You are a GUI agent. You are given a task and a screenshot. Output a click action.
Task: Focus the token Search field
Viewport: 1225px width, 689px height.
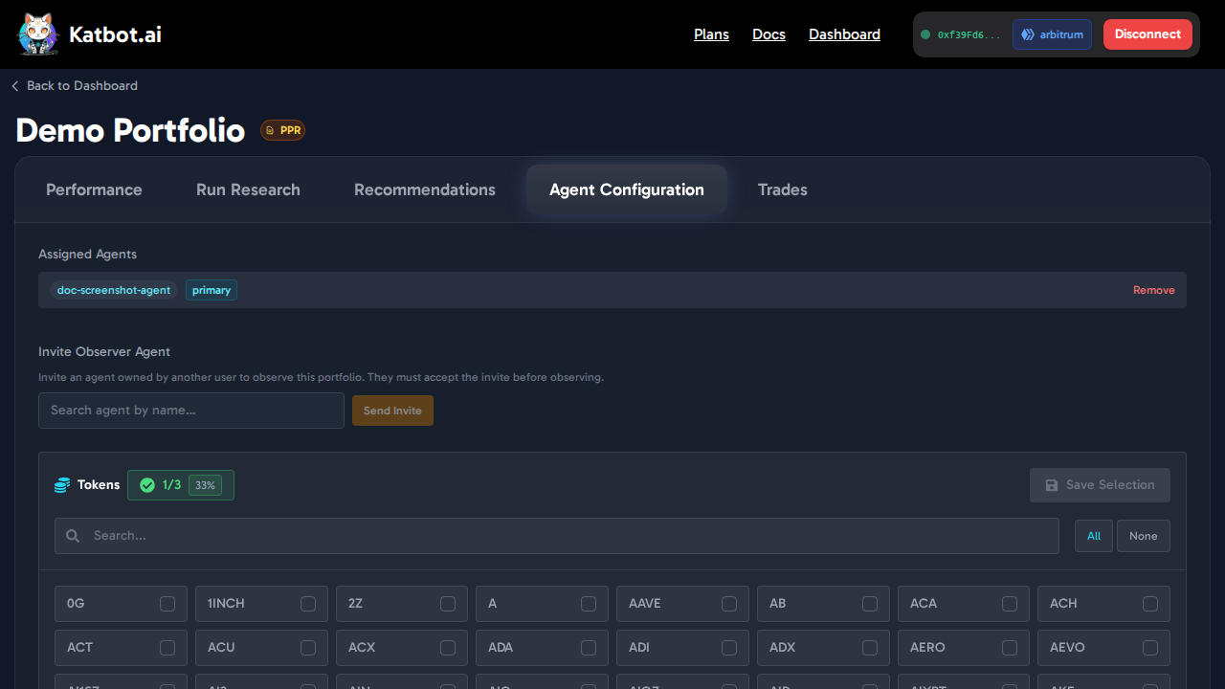click(557, 536)
